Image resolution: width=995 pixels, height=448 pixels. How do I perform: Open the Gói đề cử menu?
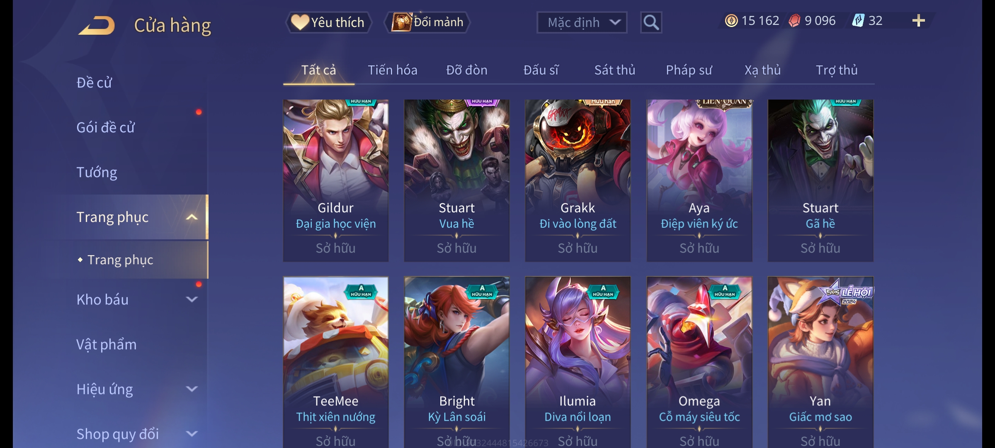(x=106, y=127)
